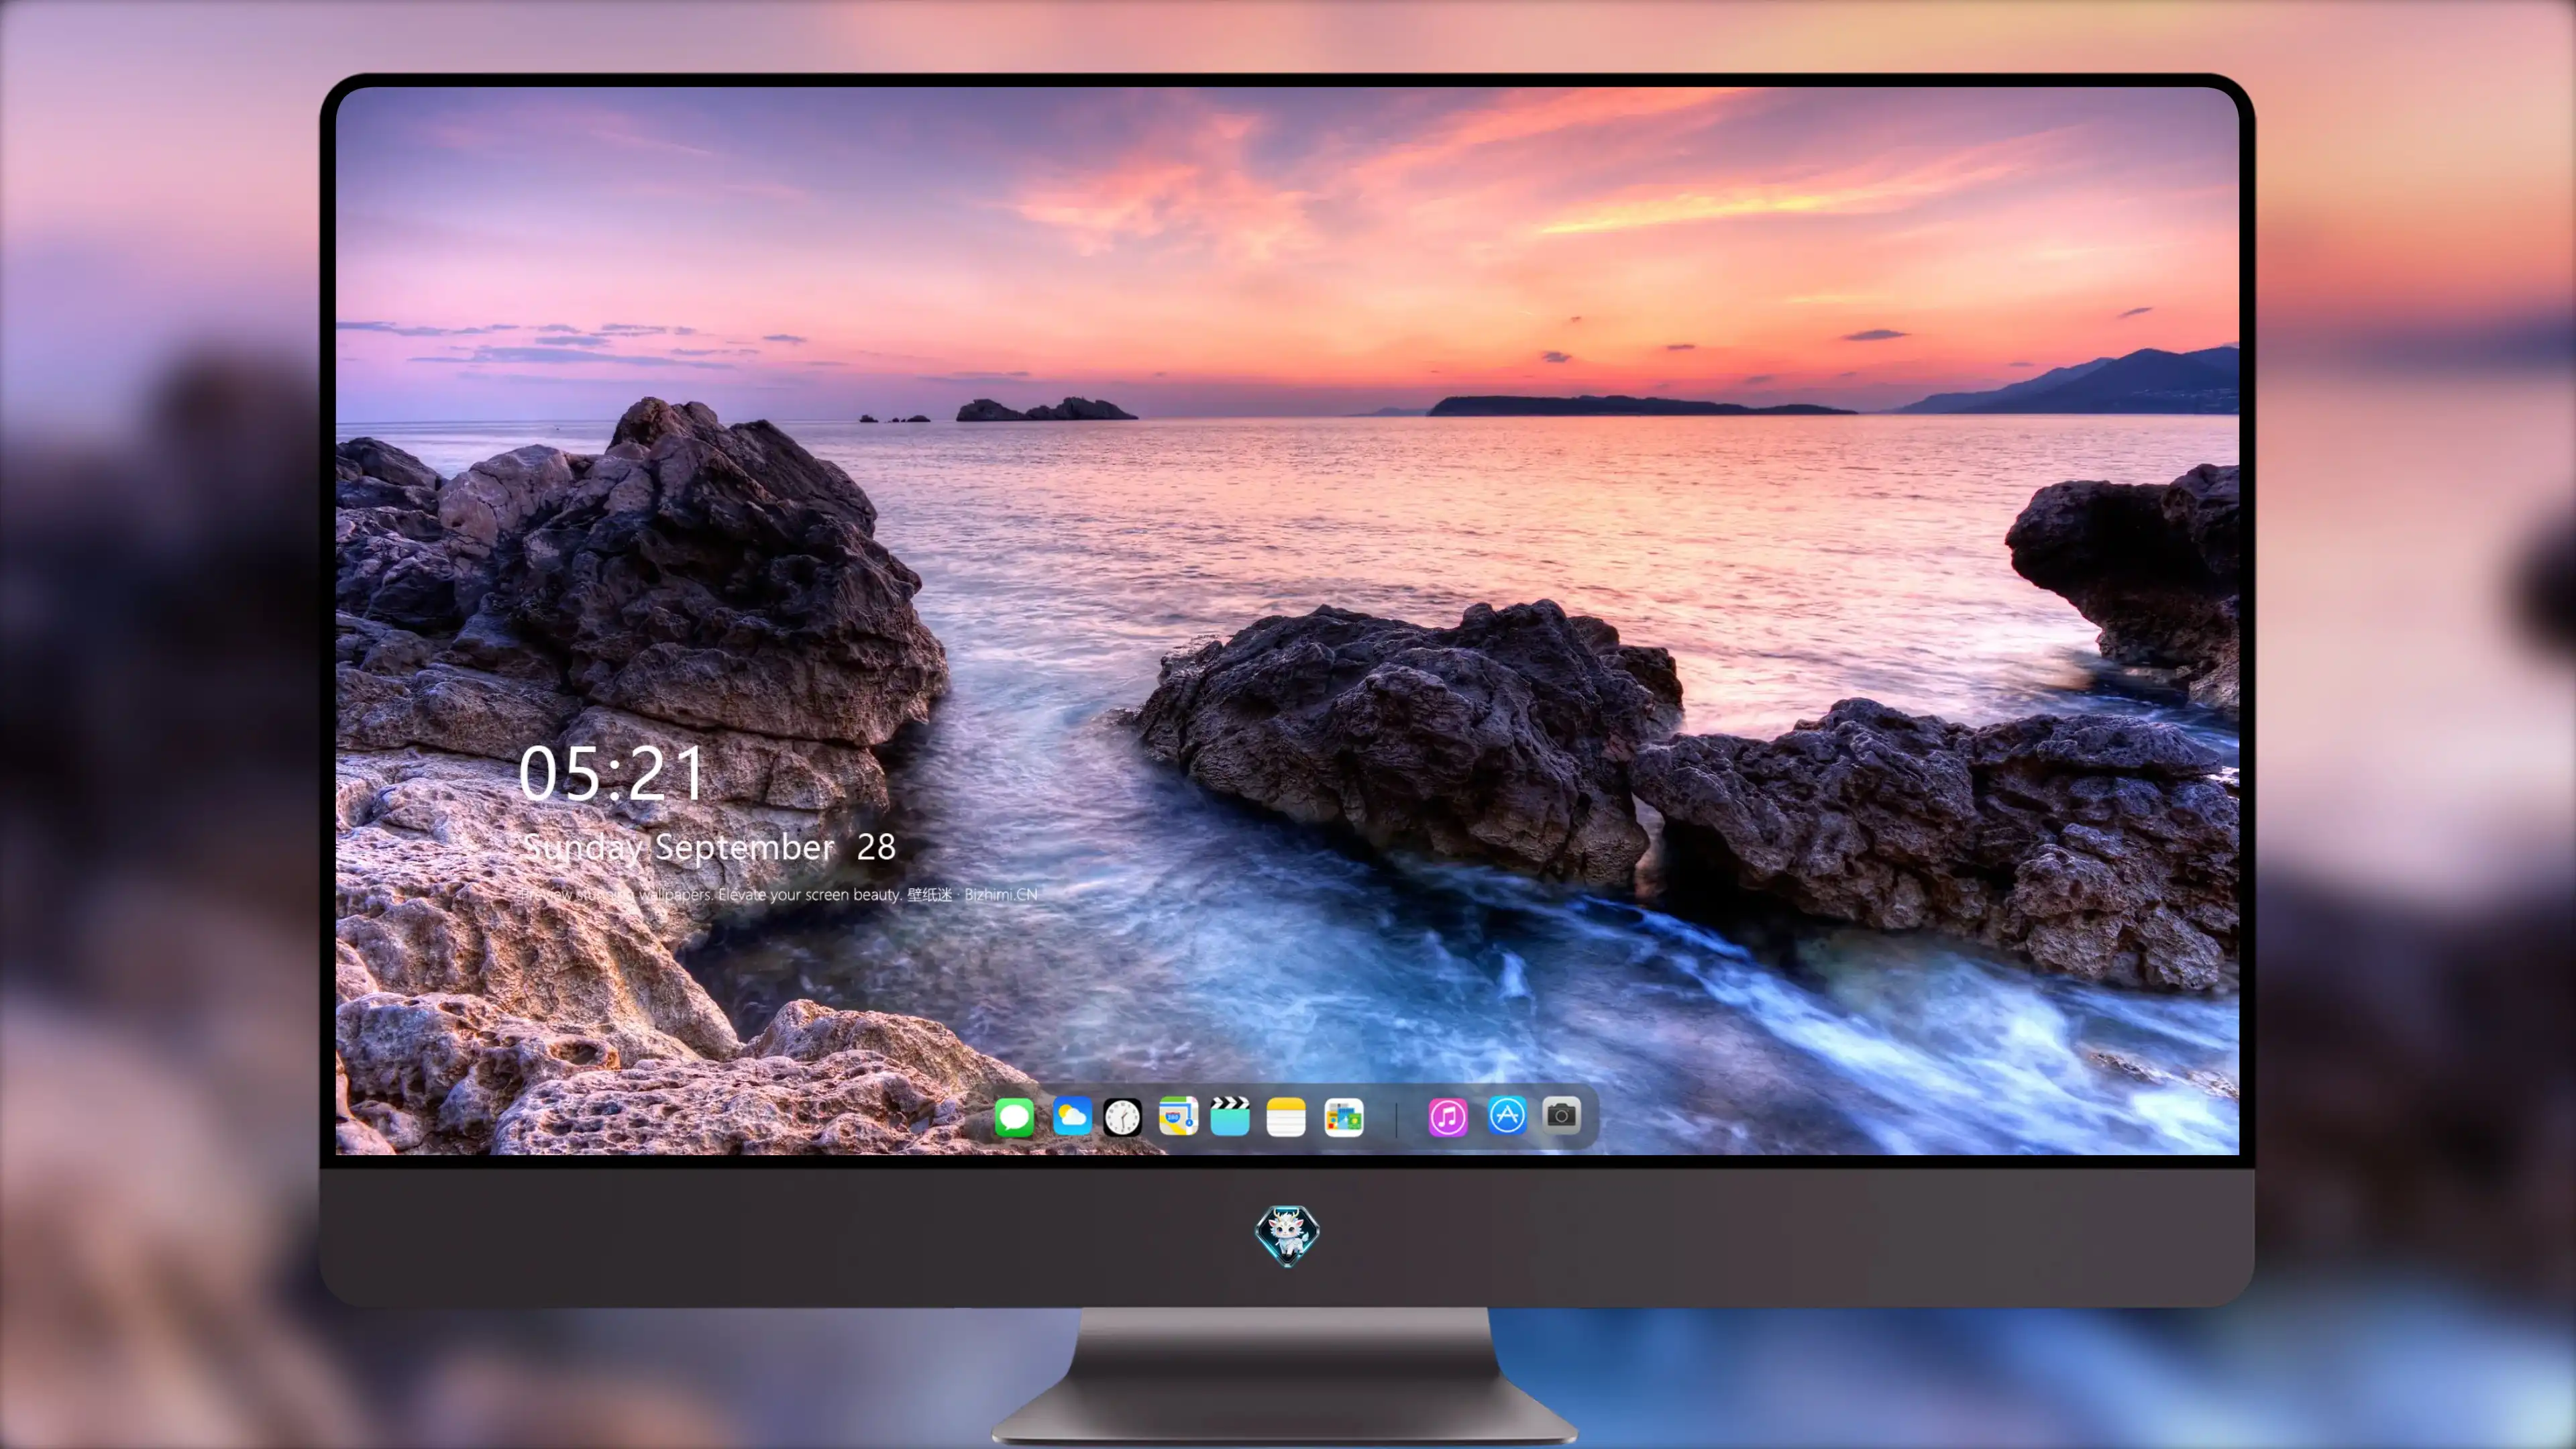Launch the Weather app from the dock
Screen dimensions: 2576x1449
pos(1071,1116)
